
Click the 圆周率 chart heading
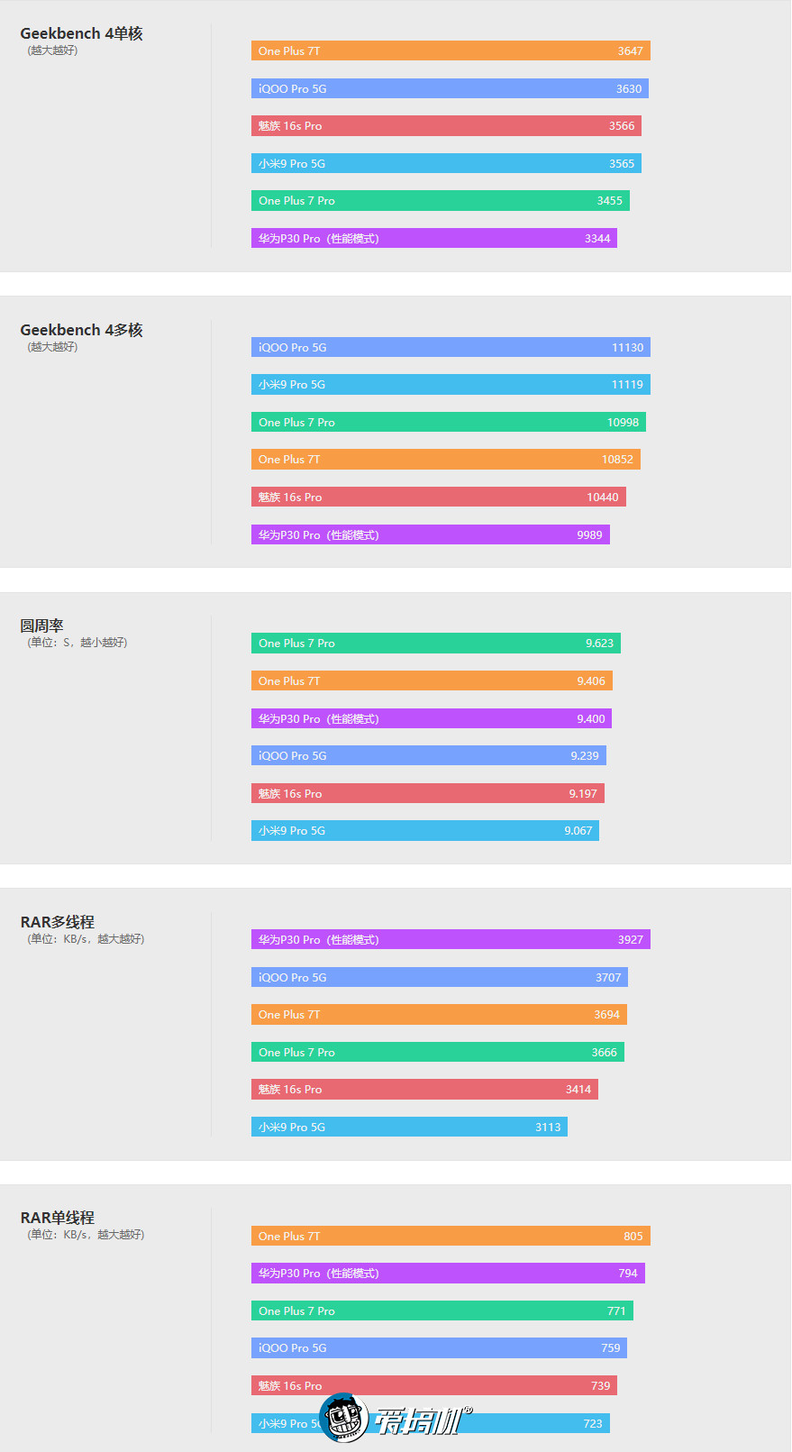[x=41, y=626]
